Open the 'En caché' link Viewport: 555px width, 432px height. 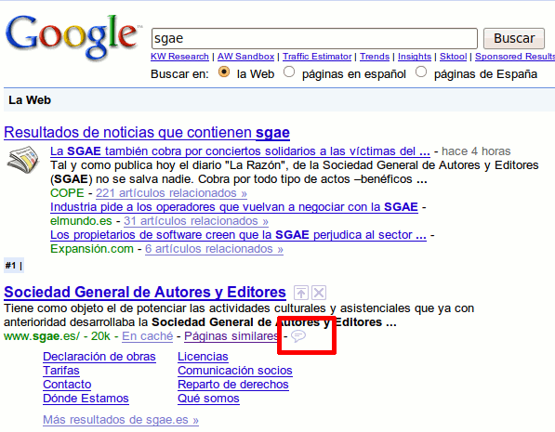[x=148, y=336]
